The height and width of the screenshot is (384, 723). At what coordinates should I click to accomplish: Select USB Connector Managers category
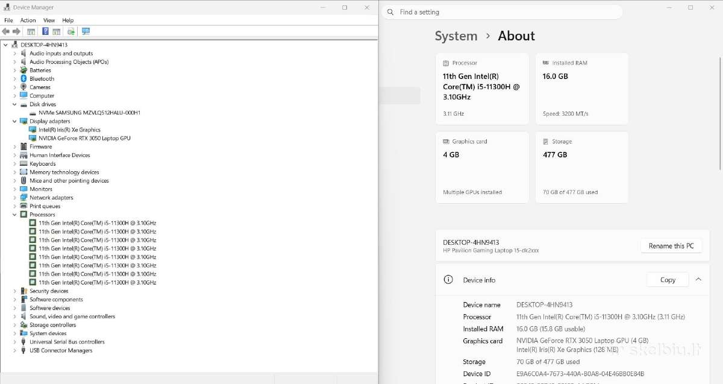coord(61,350)
